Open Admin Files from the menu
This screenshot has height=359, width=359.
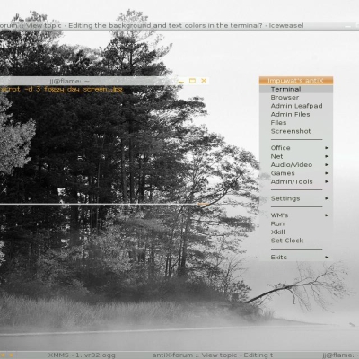[296, 114]
